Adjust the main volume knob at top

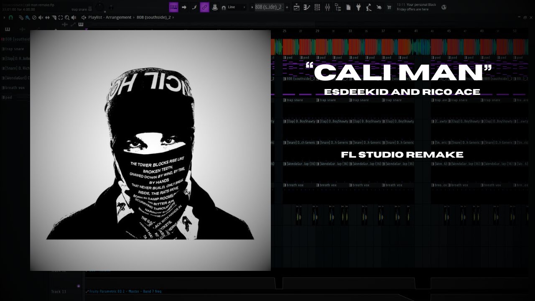(100, 7)
